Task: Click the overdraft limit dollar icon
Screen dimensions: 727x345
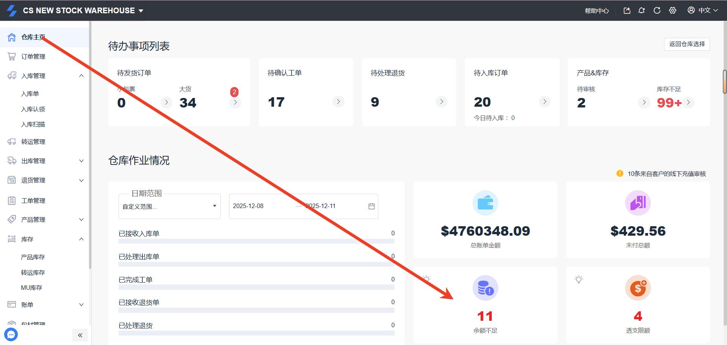Action: (x=638, y=288)
